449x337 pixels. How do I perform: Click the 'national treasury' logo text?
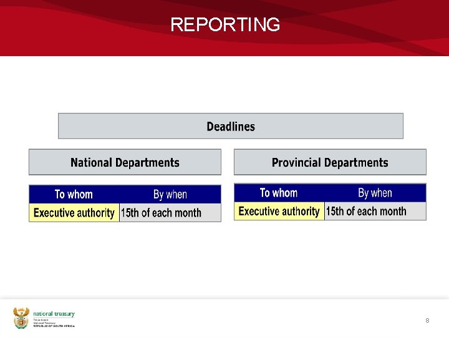(x=54, y=314)
